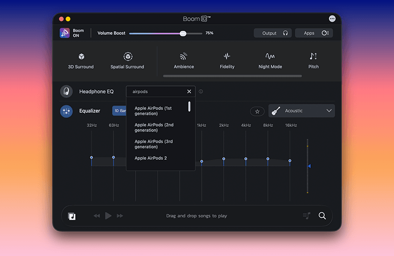Show Headphone EQ info tooltip icon
Viewport: 394px width, 256px height.
click(x=201, y=91)
